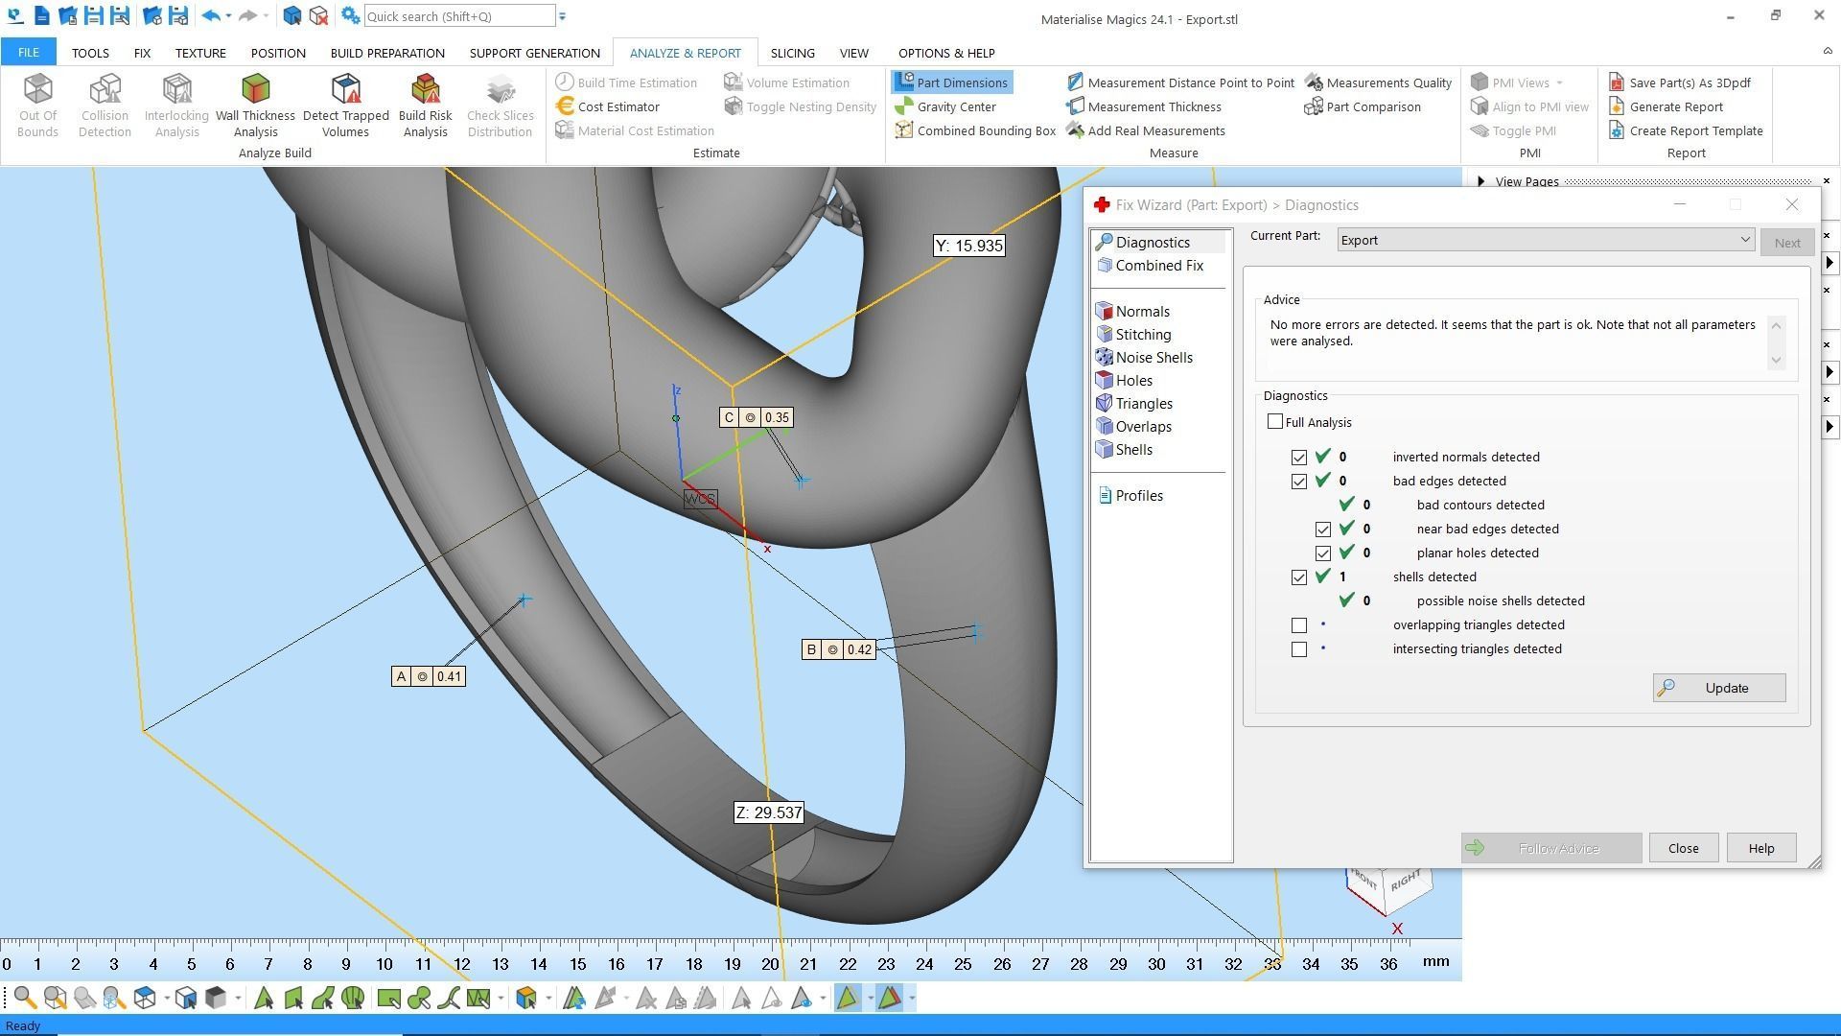This screenshot has width=1841, height=1036.
Task: Select the B 0.42 thickness annotation label
Action: [x=838, y=649]
